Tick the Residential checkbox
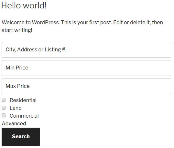174x148 pixels. pos(4,100)
